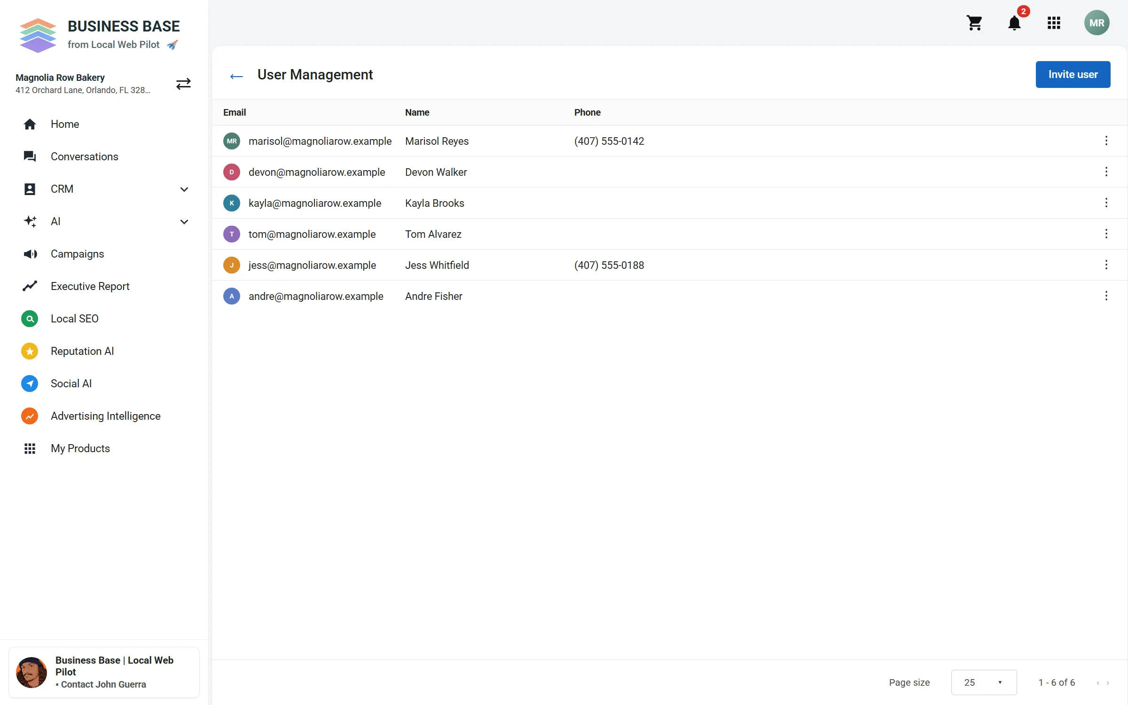This screenshot has width=1128, height=705.
Task: Open notifications bell with 2 alerts
Action: coord(1014,23)
